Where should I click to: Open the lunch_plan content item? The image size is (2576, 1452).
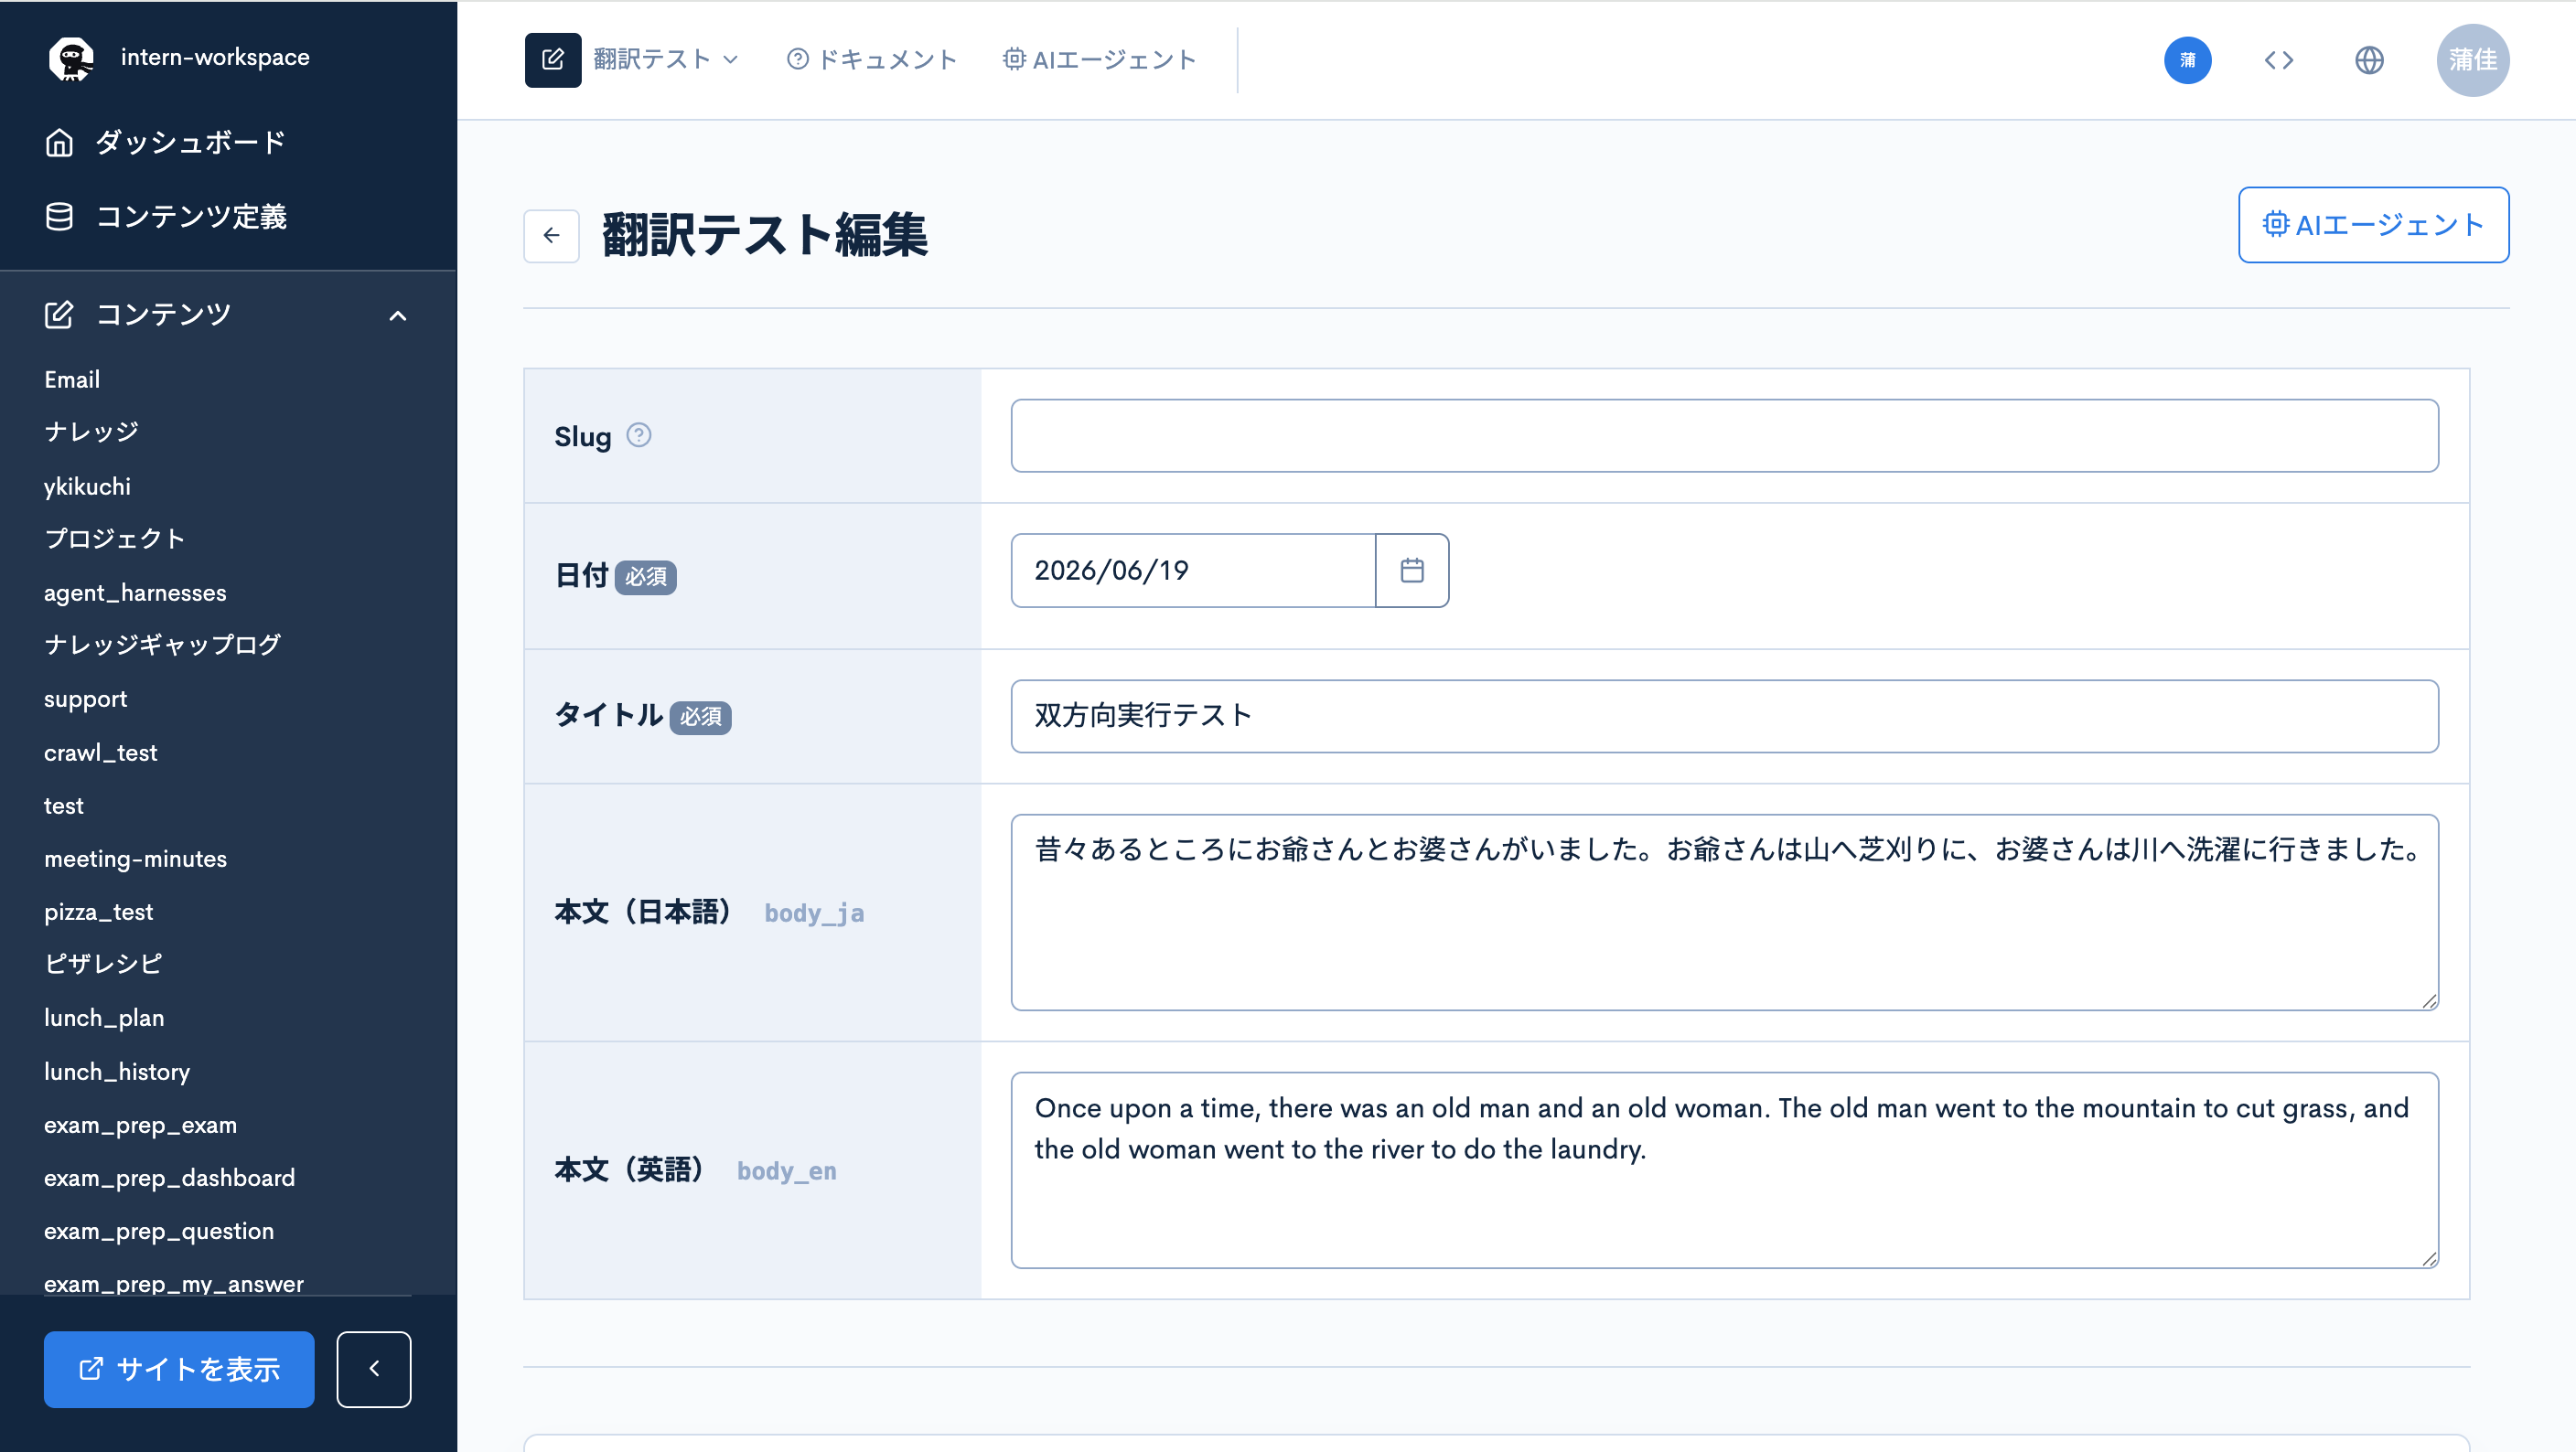click(104, 1018)
